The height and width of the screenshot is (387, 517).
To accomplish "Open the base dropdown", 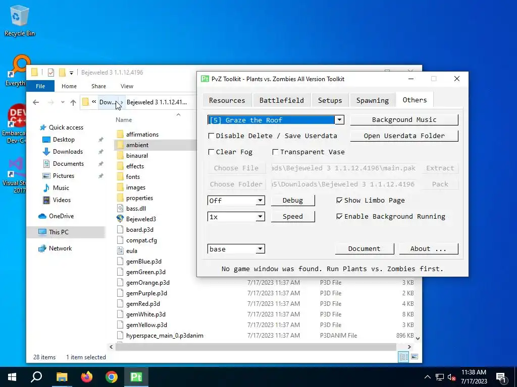I will 260,249.
